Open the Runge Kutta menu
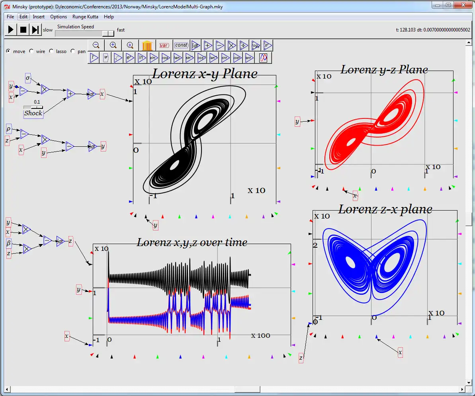 click(85, 17)
